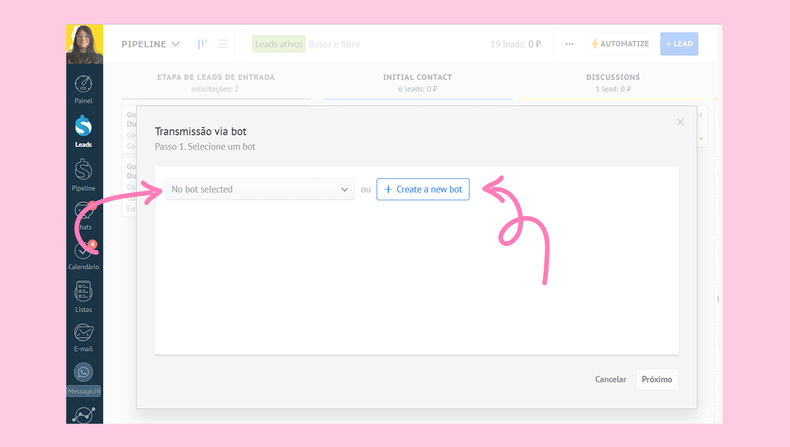This screenshot has height=447, width=790.
Task: Click the AUTOMATIZE button
Action: pos(620,44)
